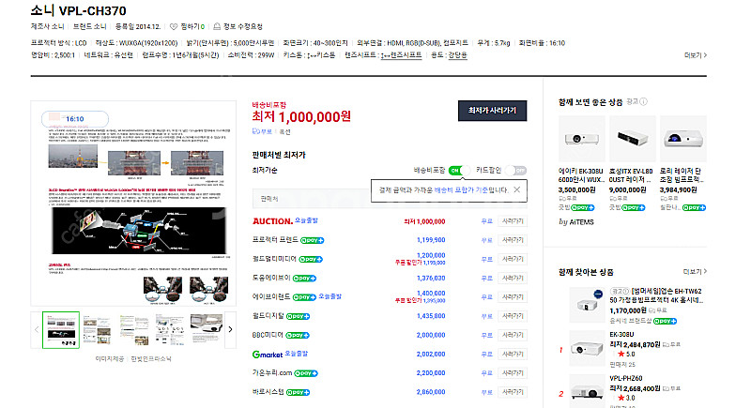Open the BBC미디어 seller link
Viewport: 751px width, 408px height.
268,335
